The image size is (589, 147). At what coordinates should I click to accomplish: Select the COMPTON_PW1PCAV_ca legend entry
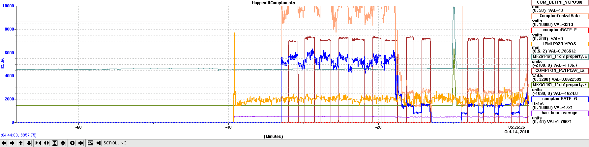tap(560, 71)
